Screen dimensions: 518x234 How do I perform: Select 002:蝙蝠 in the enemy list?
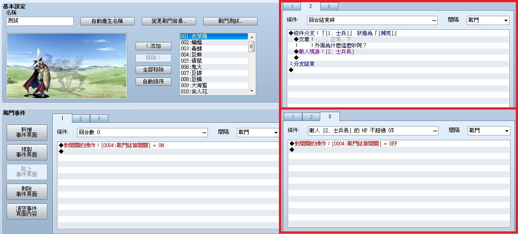coord(214,43)
